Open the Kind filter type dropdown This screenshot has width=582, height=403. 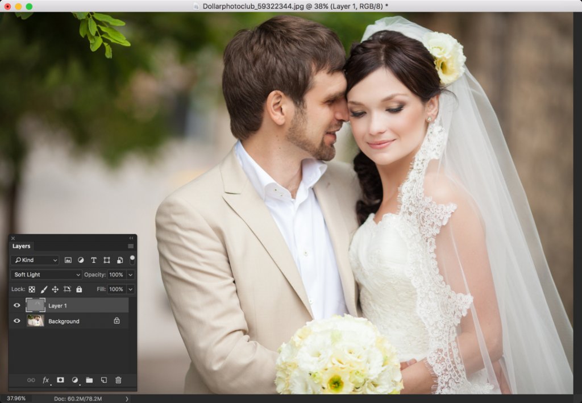(x=35, y=260)
